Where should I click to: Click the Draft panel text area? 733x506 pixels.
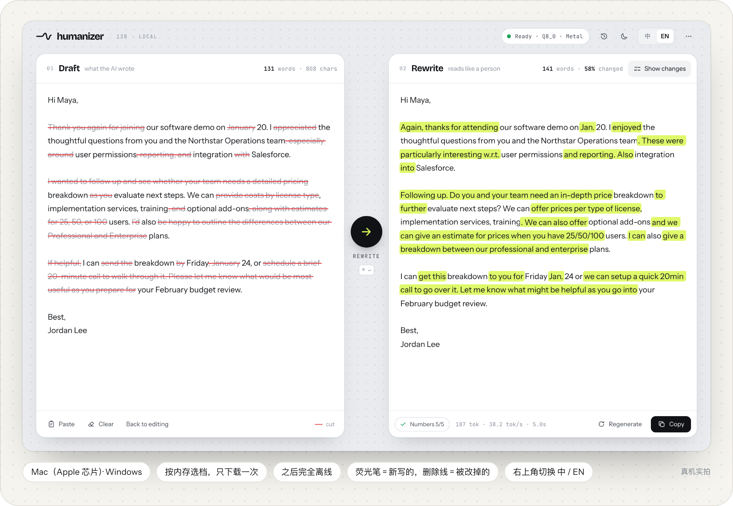(x=190, y=247)
